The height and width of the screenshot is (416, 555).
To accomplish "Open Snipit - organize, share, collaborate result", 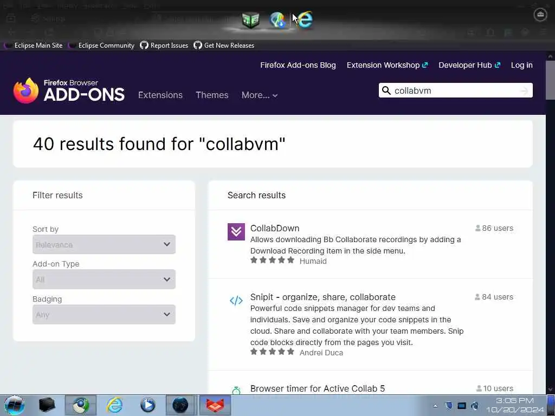I will (323, 297).
